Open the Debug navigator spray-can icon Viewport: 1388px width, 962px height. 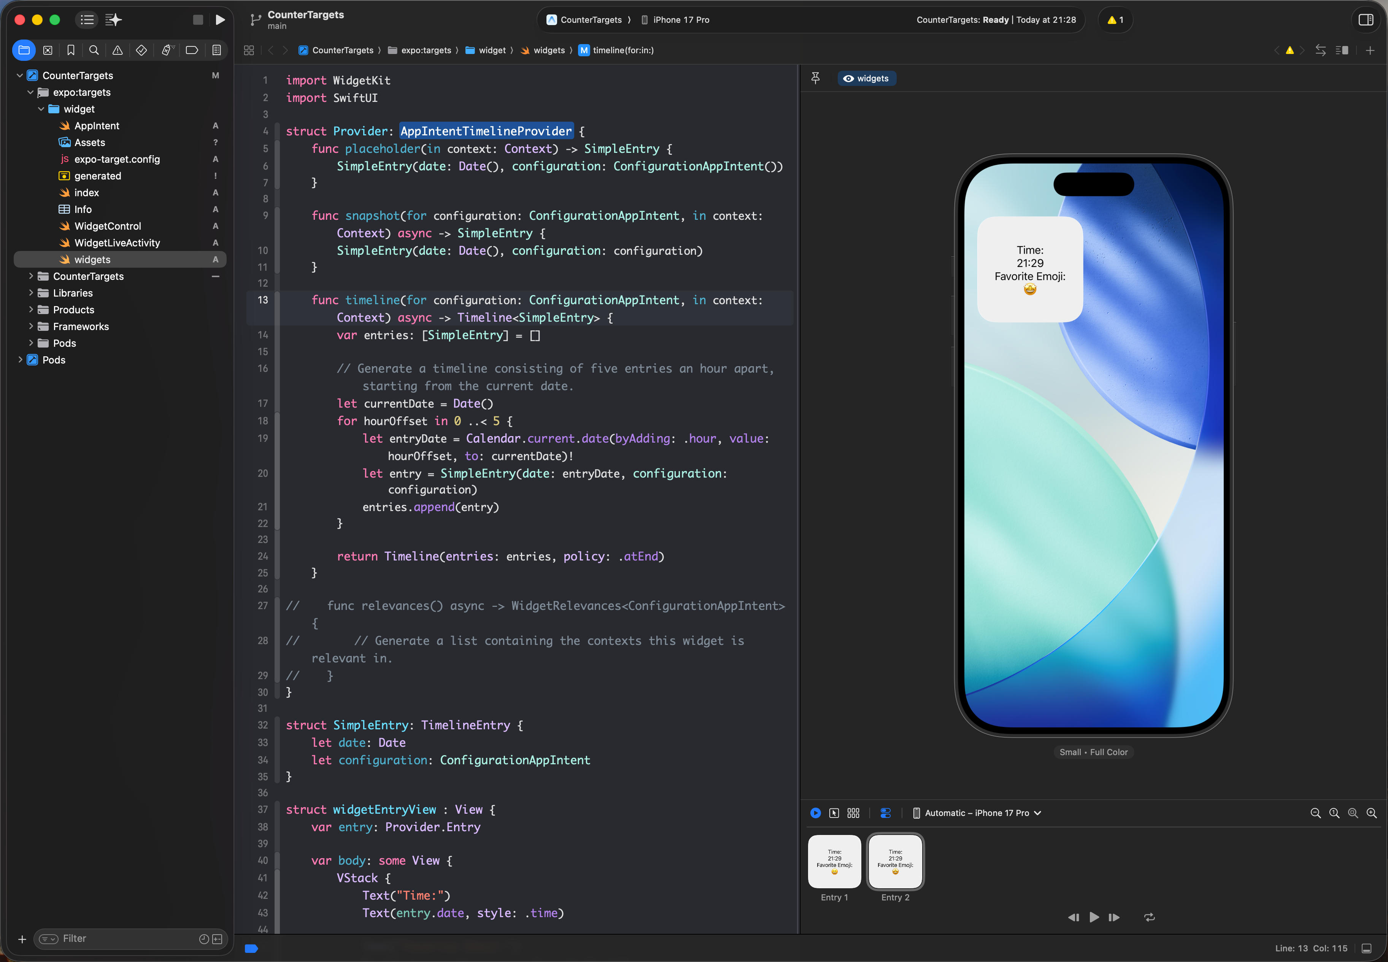point(167,50)
